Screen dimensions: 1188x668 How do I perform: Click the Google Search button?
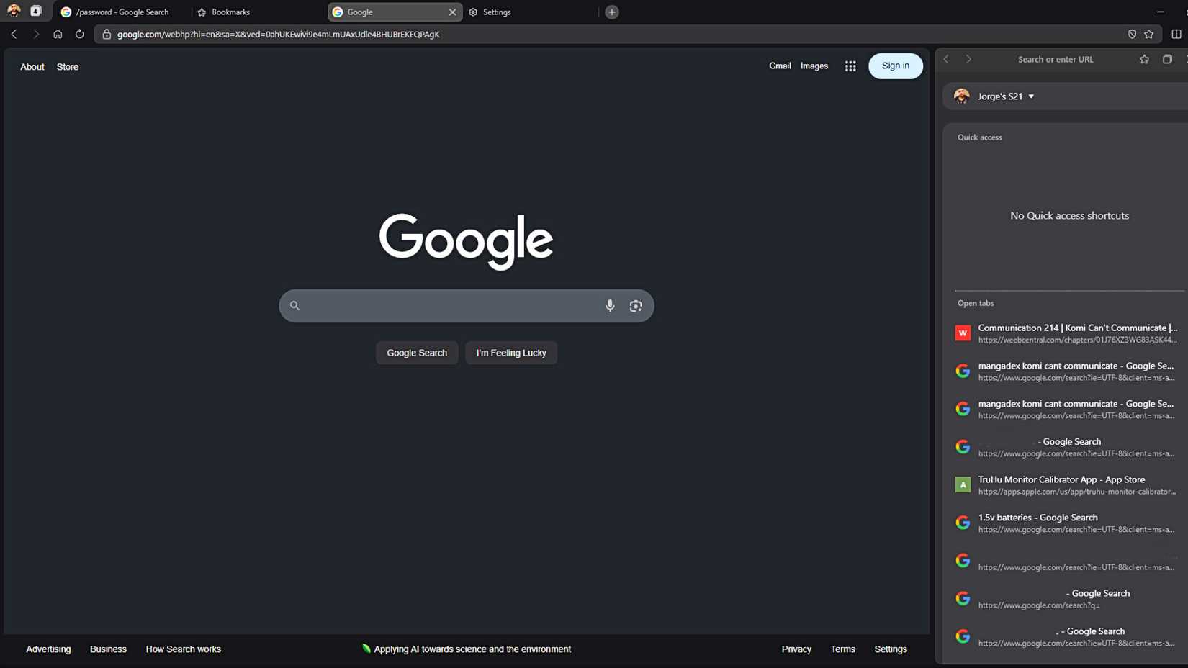417,353
